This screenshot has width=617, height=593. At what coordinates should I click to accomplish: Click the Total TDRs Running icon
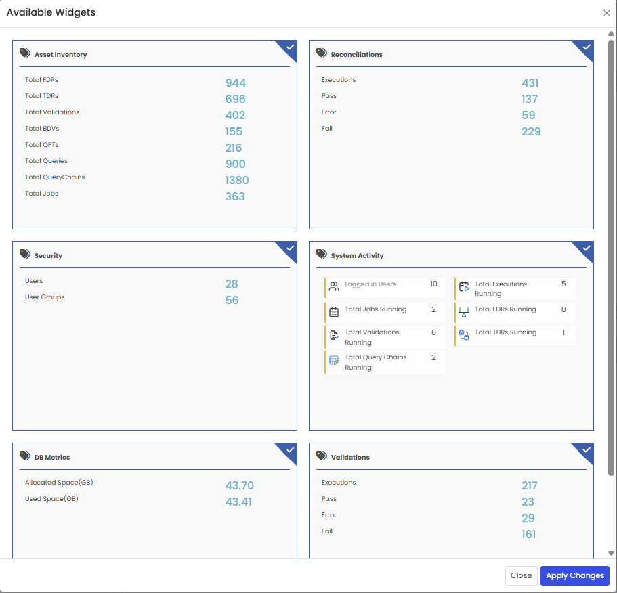(x=464, y=335)
